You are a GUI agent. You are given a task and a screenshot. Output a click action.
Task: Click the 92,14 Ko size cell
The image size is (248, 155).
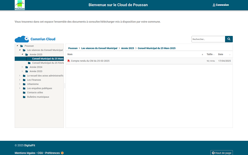click(x=211, y=61)
